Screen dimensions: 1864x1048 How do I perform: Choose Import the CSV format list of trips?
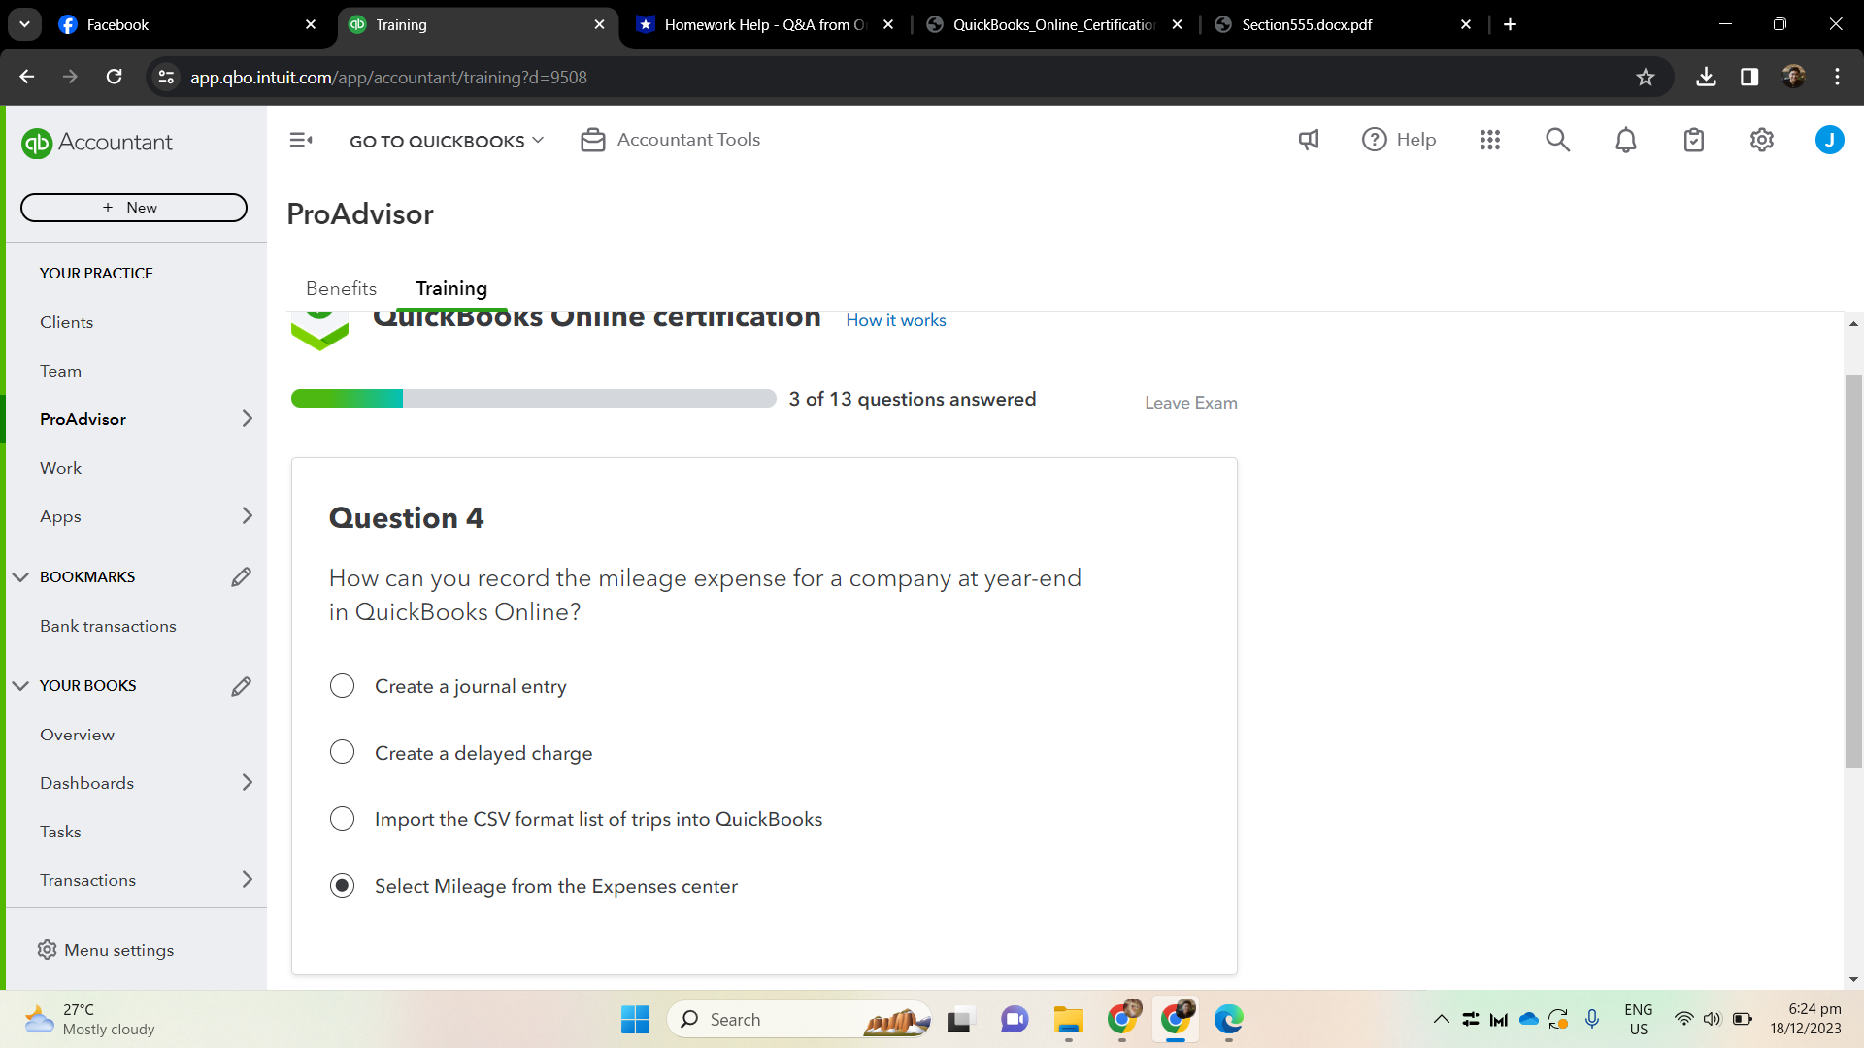tap(342, 818)
